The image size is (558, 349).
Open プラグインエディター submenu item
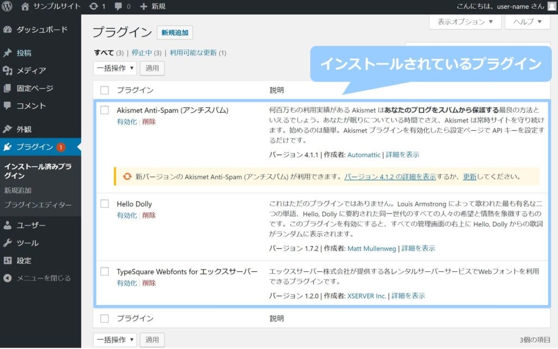[x=38, y=205]
